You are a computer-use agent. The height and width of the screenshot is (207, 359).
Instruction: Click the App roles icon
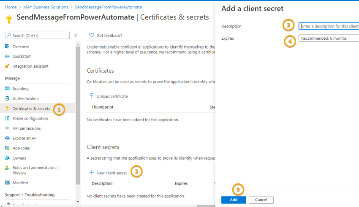pos(7,148)
